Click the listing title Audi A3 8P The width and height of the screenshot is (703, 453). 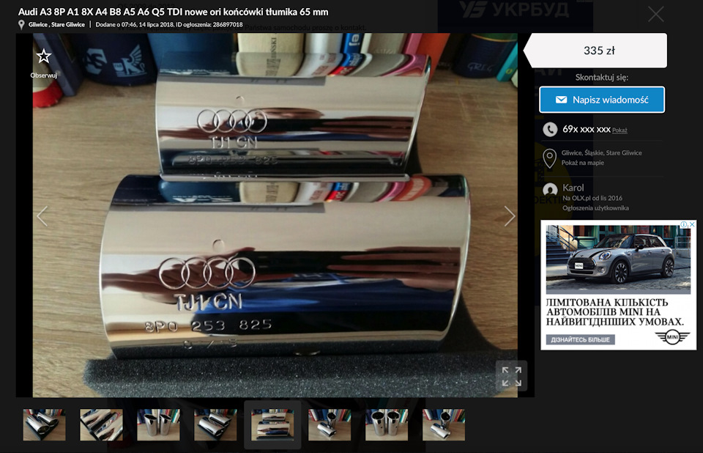click(x=173, y=12)
